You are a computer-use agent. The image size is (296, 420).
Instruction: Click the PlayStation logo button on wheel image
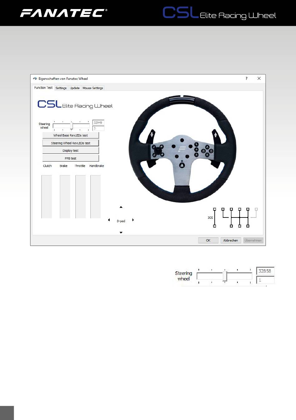182,166
